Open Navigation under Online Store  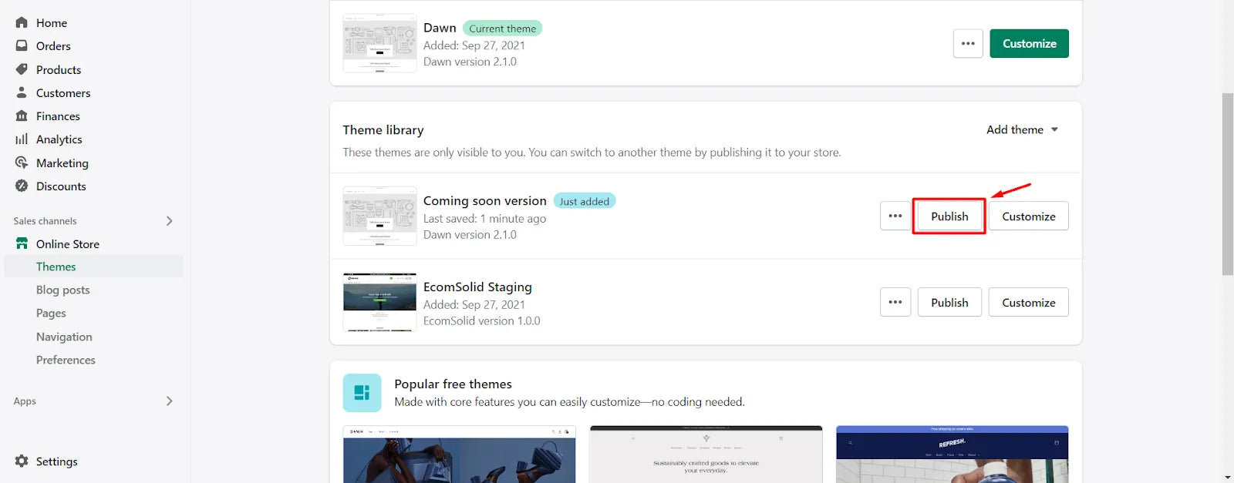[x=64, y=337]
